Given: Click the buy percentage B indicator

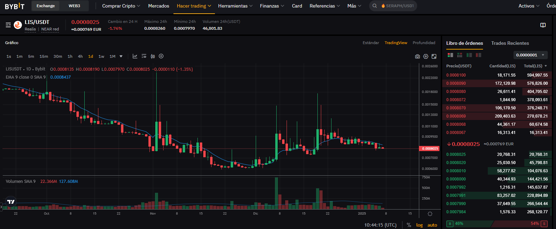Looking at the screenshot, I should coord(450,224).
